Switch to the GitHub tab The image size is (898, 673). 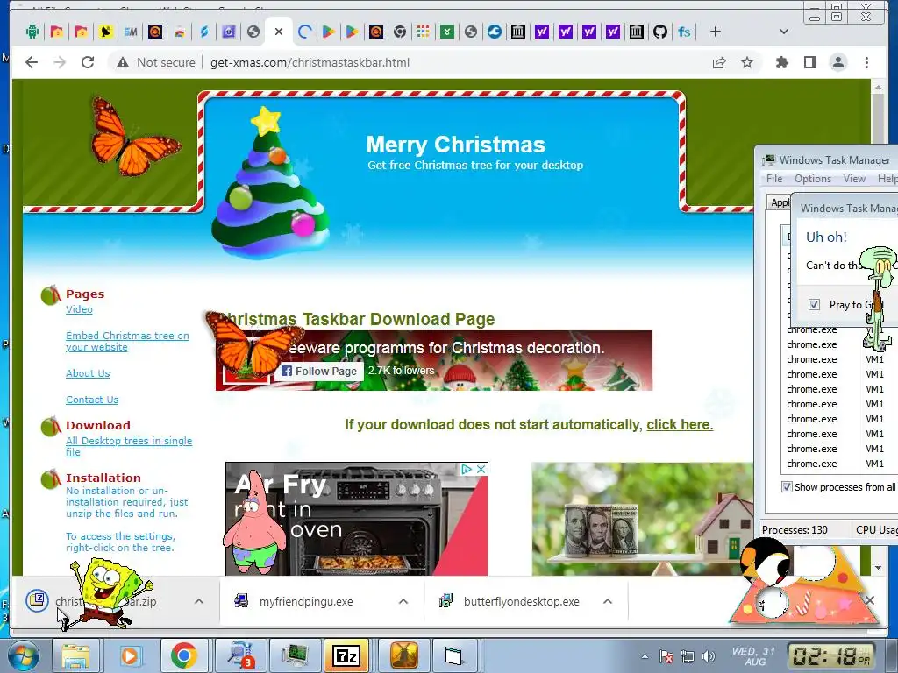pyautogui.click(x=659, y=32)
